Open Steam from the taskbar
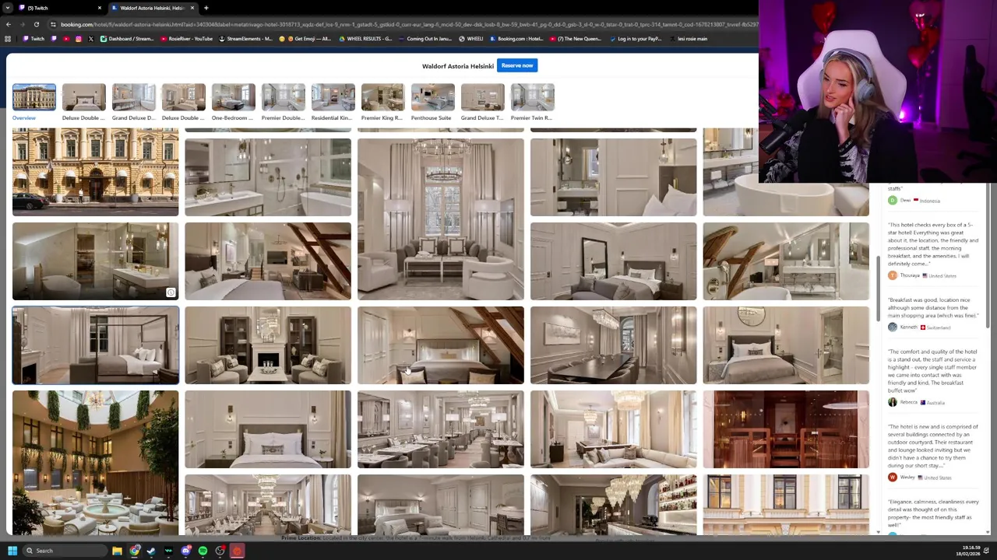This screenshot has height=560, width=997. [151, 551]
